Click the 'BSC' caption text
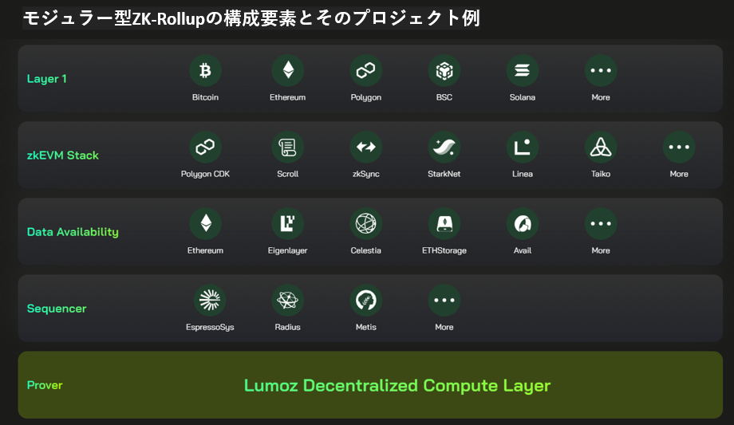Image resolution: width=734 pixels, height=425 pixels. [x=444, y=97]
